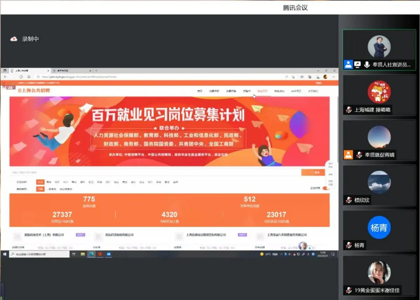Click the 23017 statistic value
The height and width of the screenshot is (300, 420).
click(276, 215)
